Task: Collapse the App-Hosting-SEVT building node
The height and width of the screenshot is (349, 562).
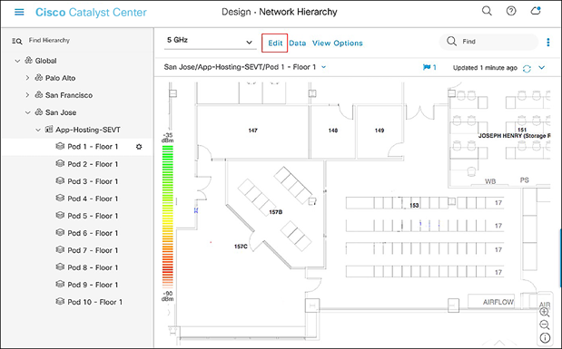Action: (x=38, y=130)
